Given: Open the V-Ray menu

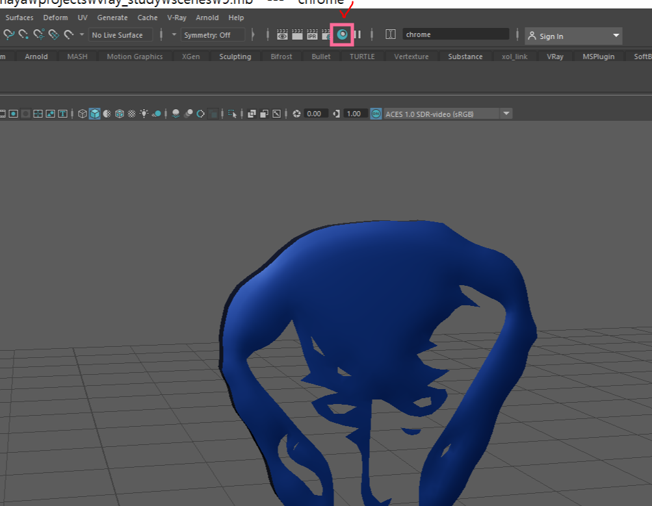Looking at the screenshot, I should click(177, 18).
